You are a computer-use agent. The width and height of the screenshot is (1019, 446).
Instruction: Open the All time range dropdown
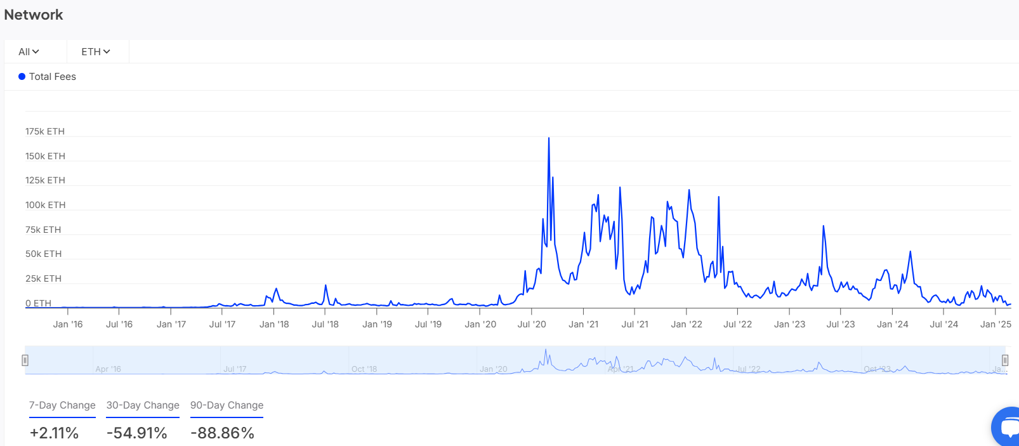pos(29,52)
